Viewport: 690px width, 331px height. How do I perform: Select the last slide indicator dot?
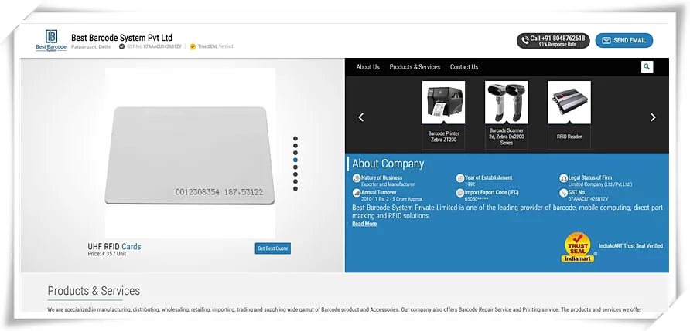coord(295,189)
